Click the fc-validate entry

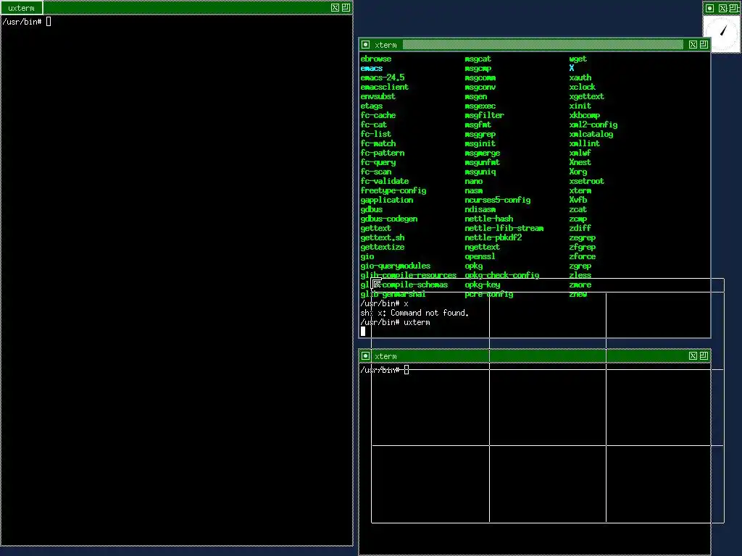(x=384, y=181)
